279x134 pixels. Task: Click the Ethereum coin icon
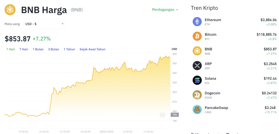tap(197, 22)
